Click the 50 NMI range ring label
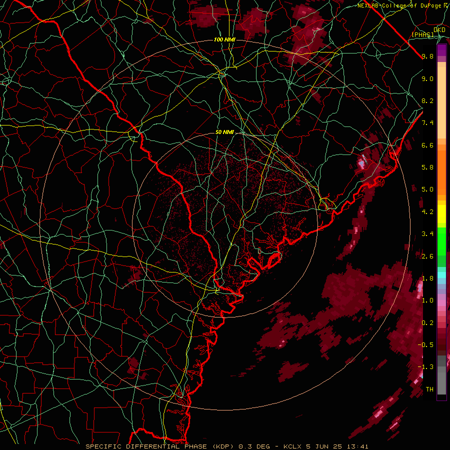 pyautogui.click(x=224, y=132)
